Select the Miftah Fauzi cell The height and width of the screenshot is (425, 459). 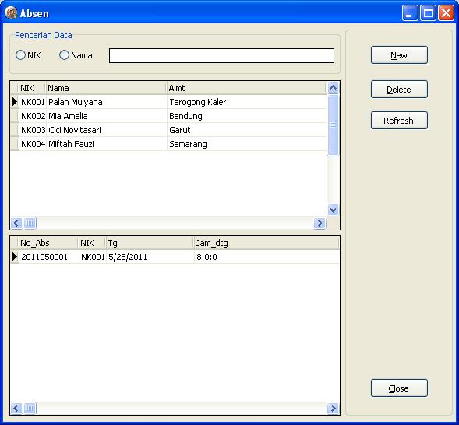[x=107, y=144]
